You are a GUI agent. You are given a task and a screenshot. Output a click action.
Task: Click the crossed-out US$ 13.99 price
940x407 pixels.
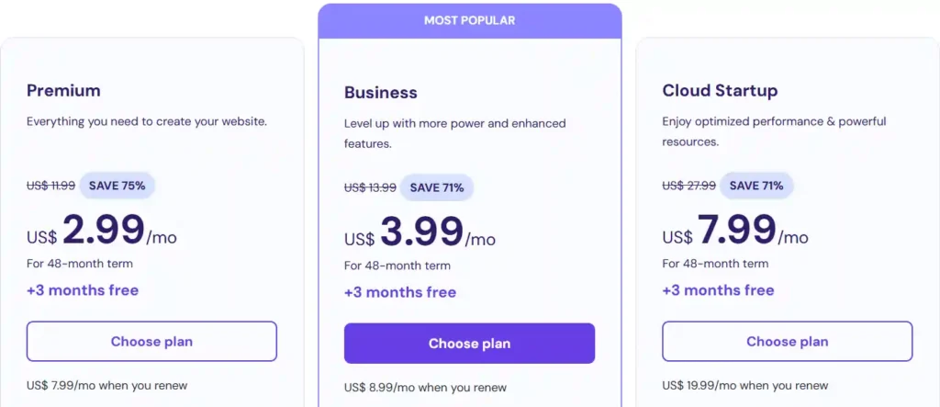pos(370,187)
